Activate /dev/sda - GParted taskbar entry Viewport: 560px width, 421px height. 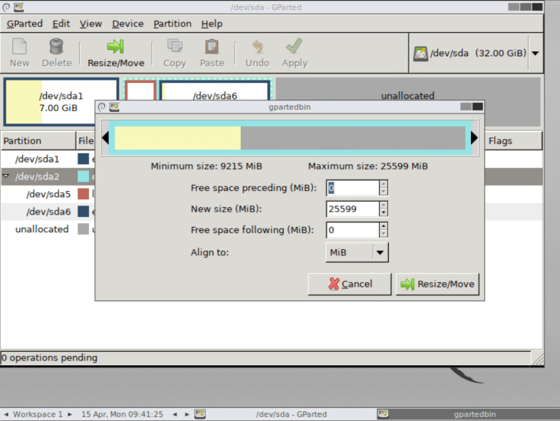[285, 414]
